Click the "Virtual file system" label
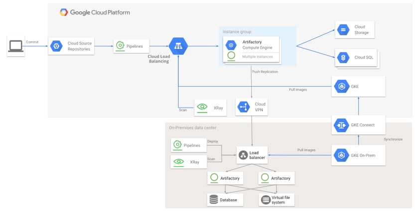The width and height of the screenshot is (416, 212). (280, 200)
